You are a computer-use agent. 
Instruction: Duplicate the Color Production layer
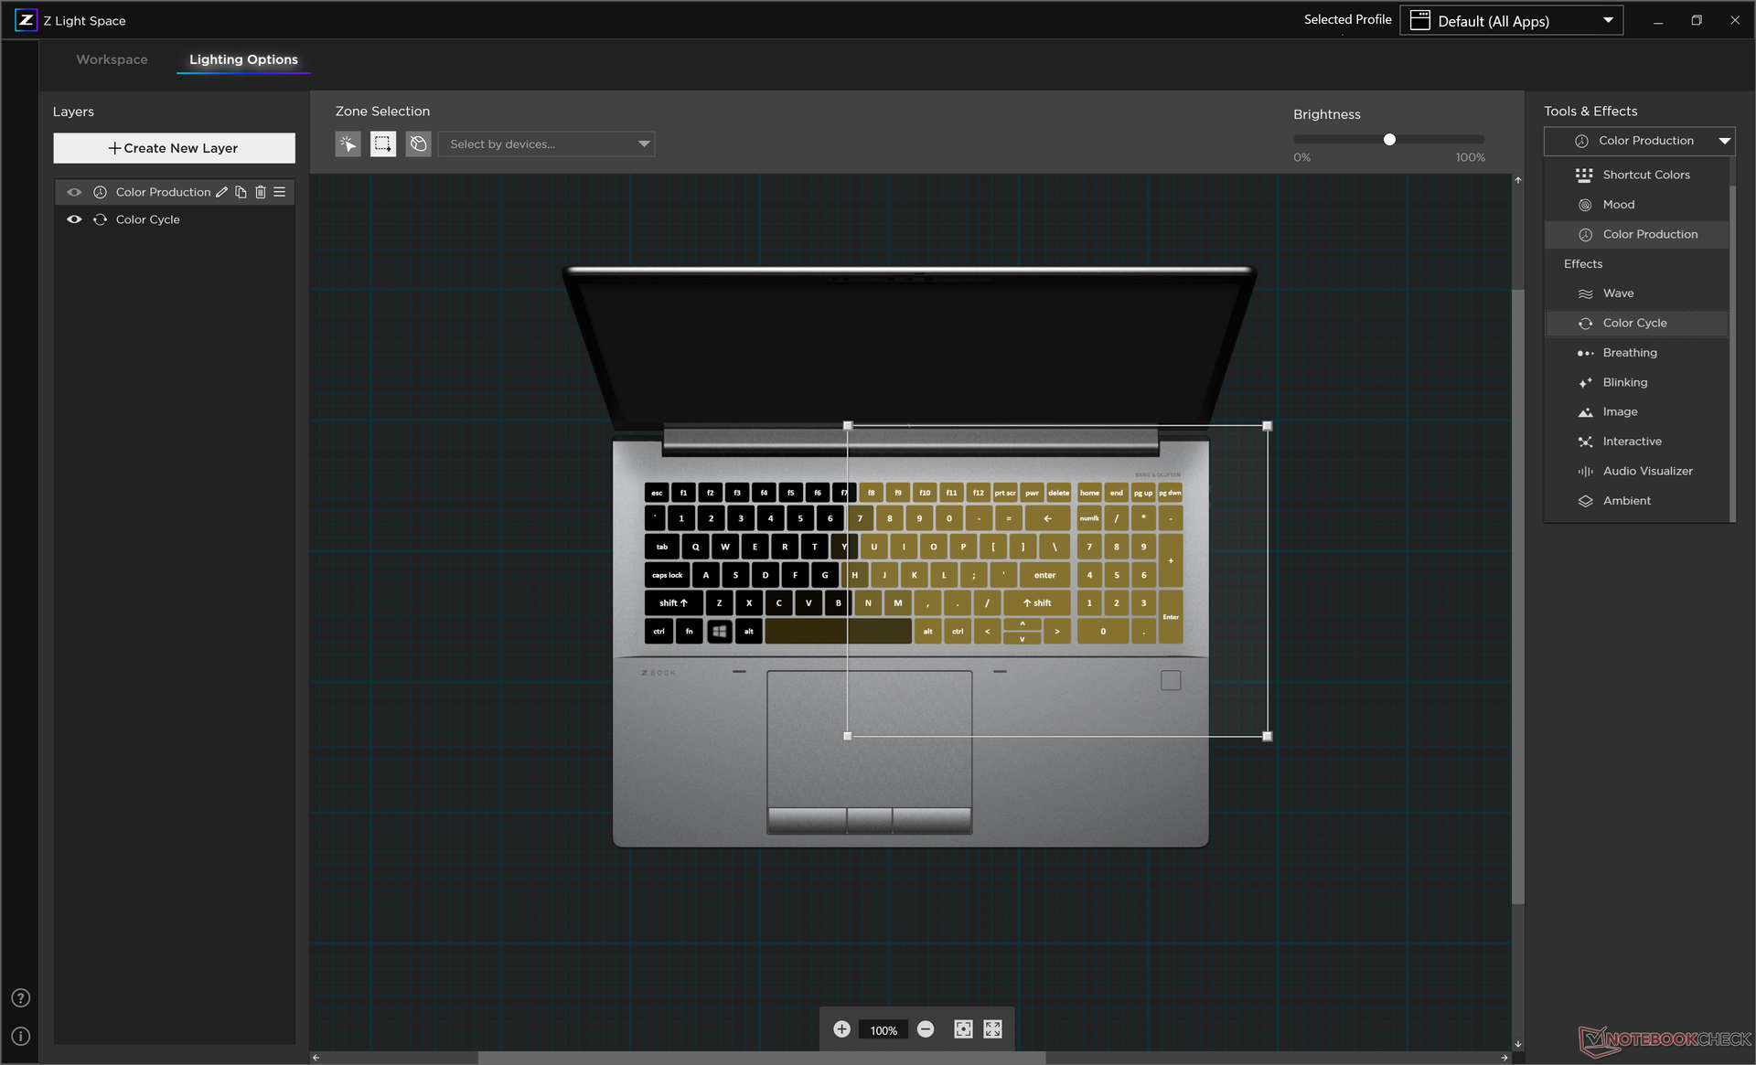coord(241,192)
